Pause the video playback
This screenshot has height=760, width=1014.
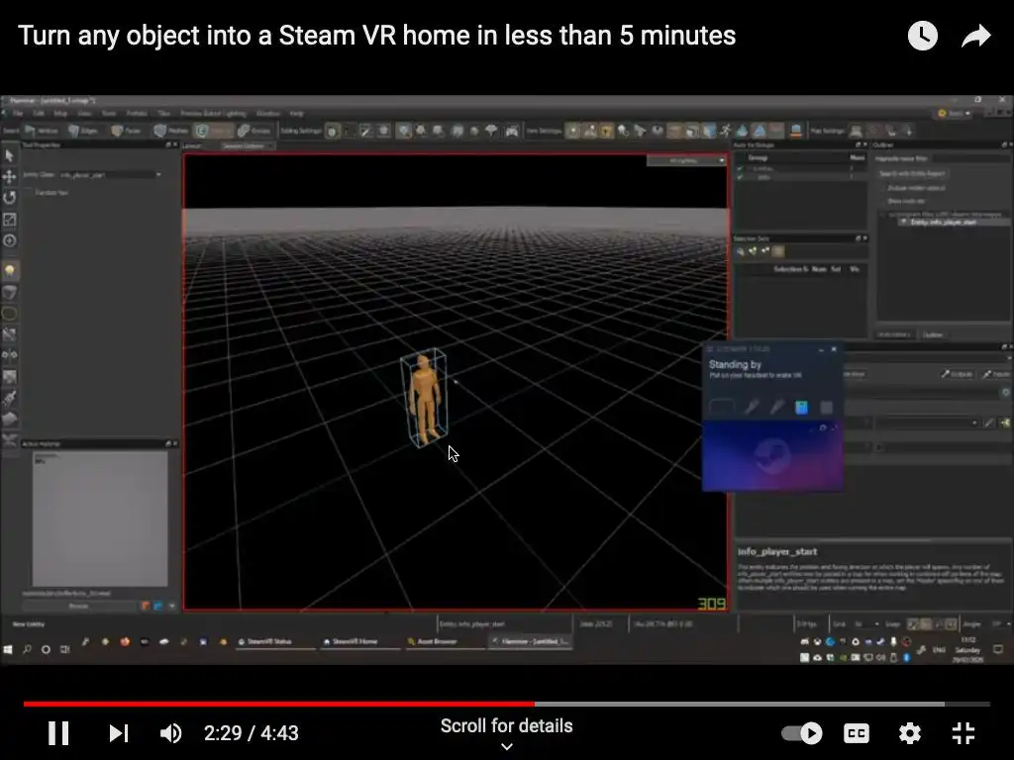click(58, 733)
